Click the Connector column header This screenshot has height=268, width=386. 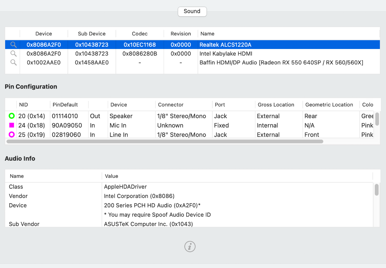click(171, 105)
